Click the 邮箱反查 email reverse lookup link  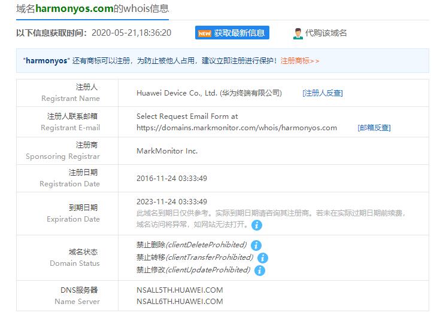[374, 128]
